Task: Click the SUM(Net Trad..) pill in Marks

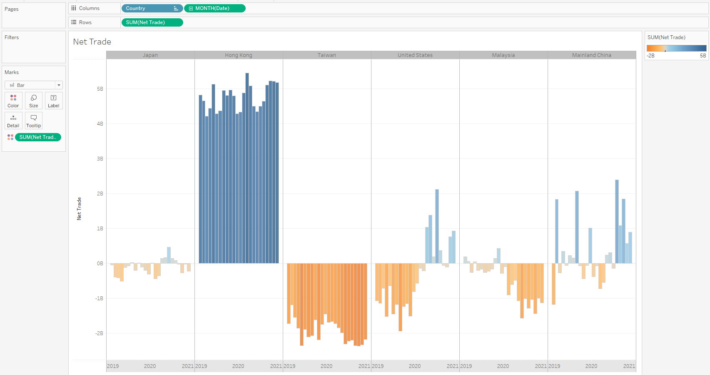Action: click(x=38, y=137)
